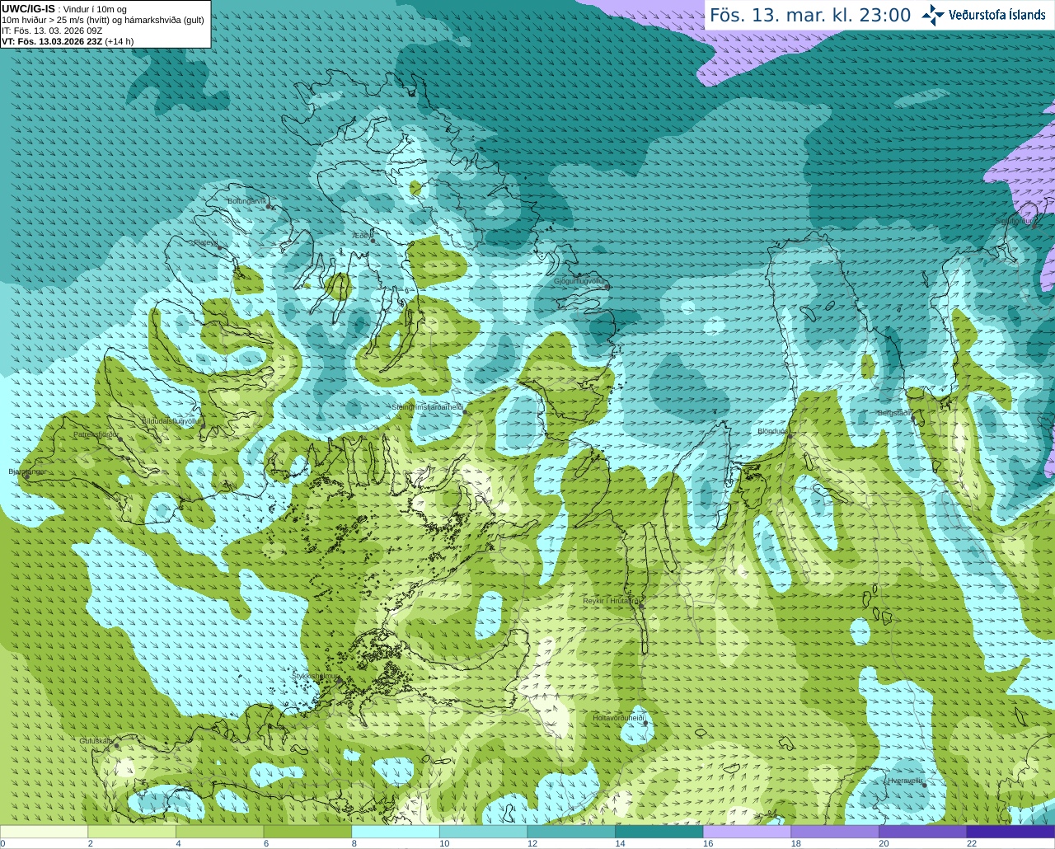
Task: Click the pale cyan 8–10 legend swatch
Action: tap(395, 832)
